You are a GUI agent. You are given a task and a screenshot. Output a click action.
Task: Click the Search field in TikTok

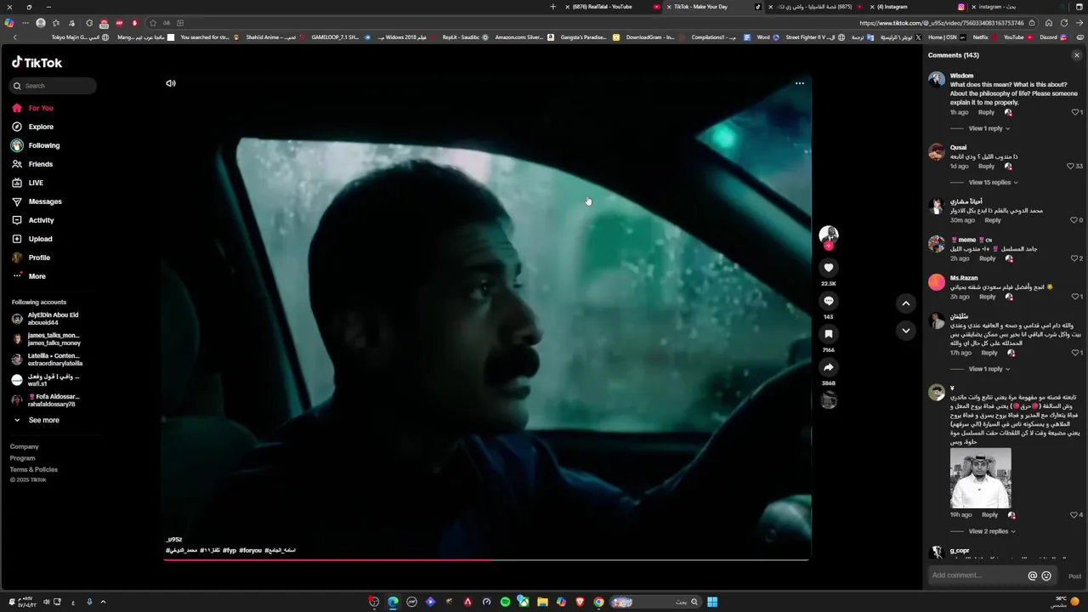[x=53, y=86]
